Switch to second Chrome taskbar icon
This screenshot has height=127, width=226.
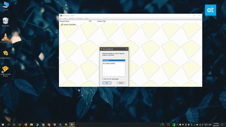coord(49,125)
